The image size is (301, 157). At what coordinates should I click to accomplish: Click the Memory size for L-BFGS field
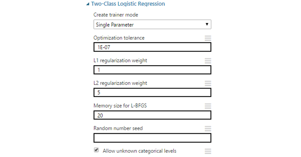tap(152, 115)
